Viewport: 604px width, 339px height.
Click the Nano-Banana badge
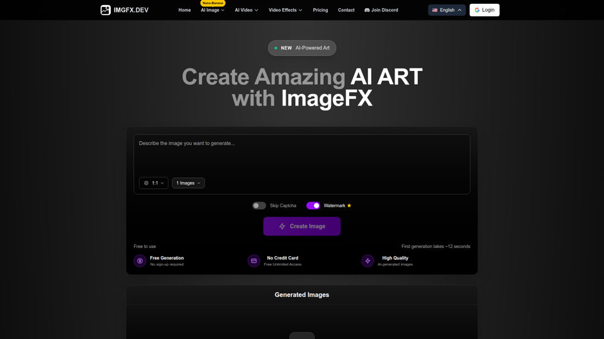pyautogui.click(x=213, y=3)
